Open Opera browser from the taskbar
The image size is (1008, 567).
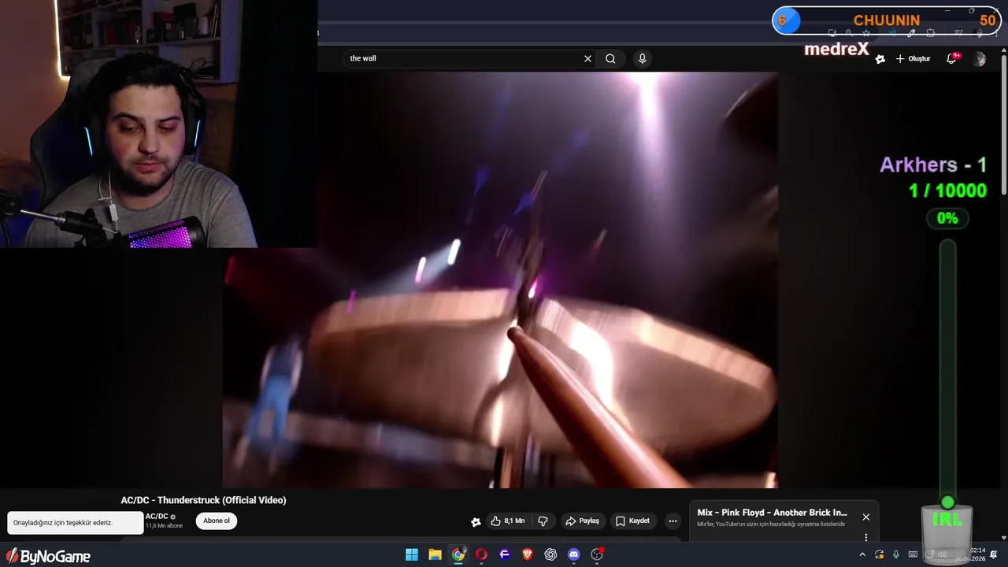(481, 554)
